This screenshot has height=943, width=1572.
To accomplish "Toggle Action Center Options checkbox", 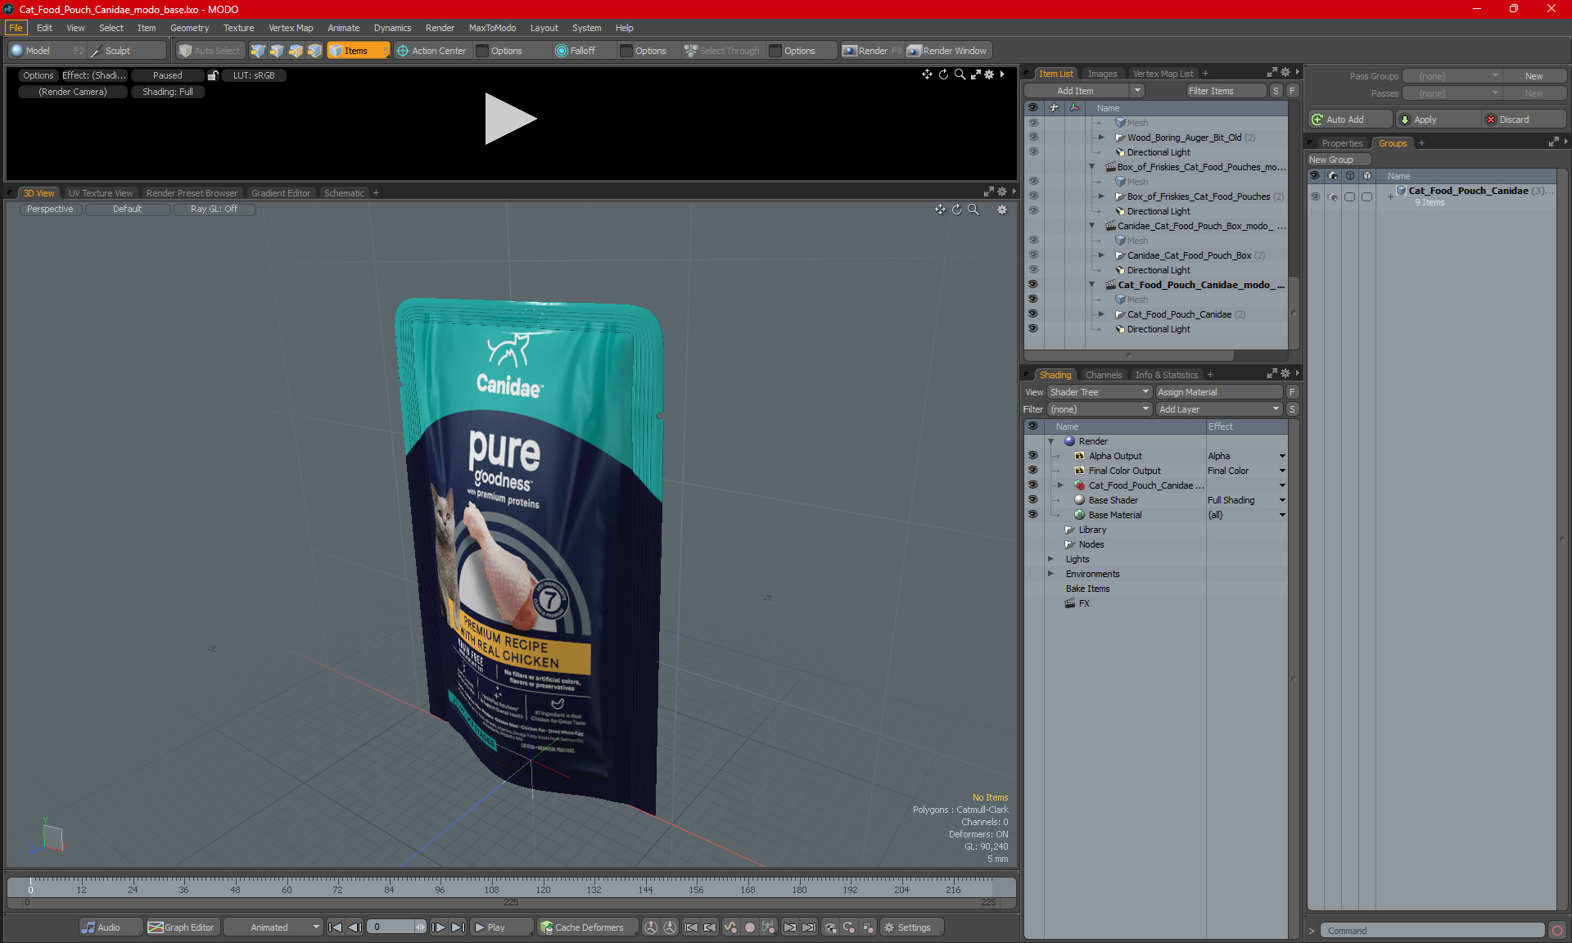I will (x=482, y=51).
